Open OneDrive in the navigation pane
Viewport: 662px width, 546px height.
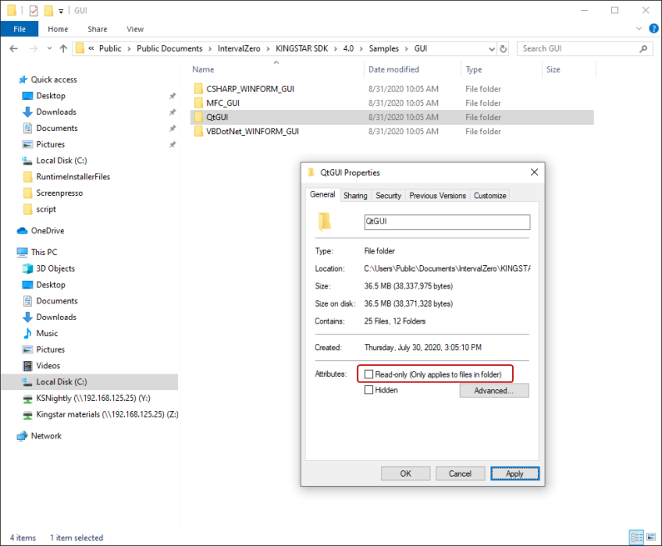[x=47, y=231]
